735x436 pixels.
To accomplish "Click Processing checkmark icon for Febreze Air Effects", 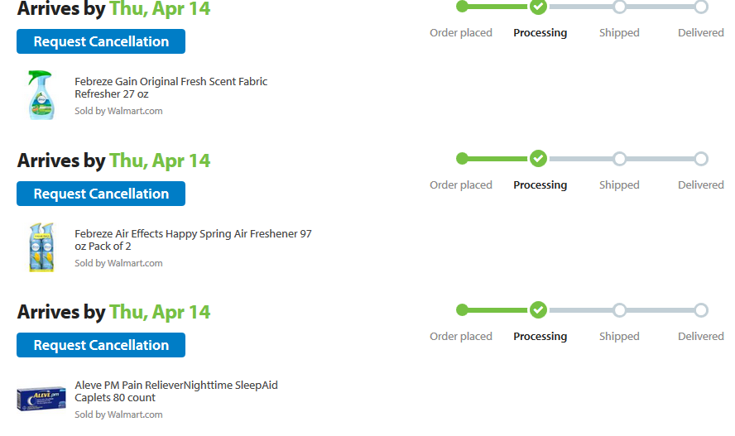I will [538, 158].
